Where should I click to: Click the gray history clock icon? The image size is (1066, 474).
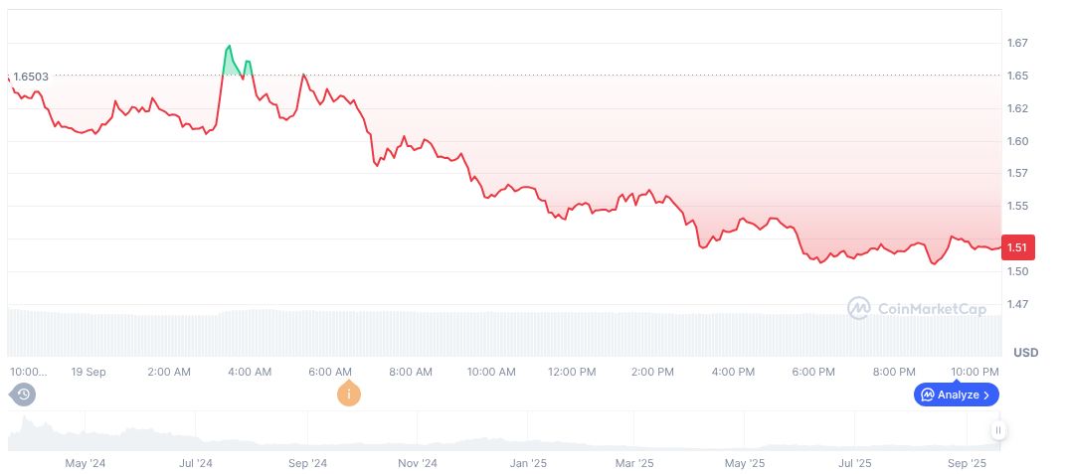pos(24,395)
